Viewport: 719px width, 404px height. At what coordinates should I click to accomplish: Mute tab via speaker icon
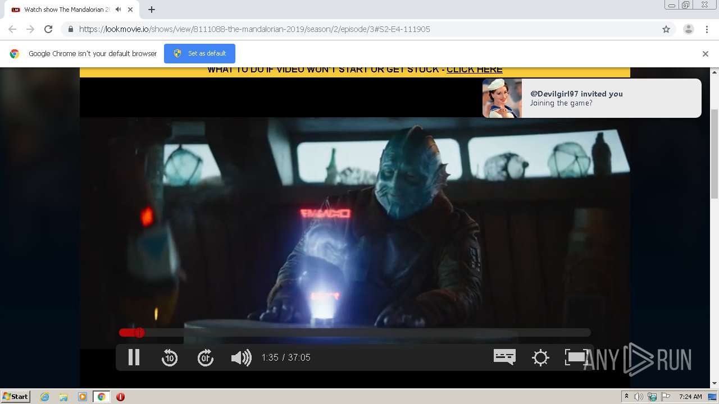coord(118,10)
